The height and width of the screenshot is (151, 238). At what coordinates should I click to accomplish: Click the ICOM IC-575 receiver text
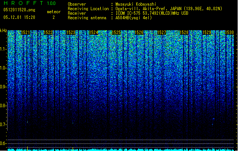tap(152, 13)
